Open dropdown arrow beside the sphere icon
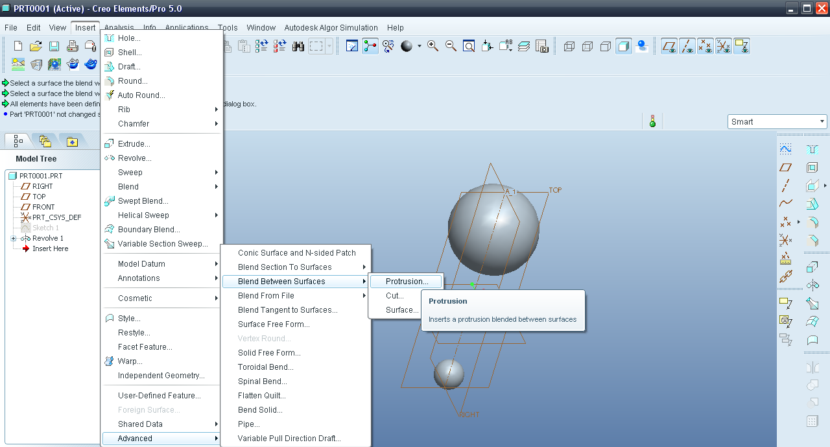Screen dimensions: 830x447 420,46
